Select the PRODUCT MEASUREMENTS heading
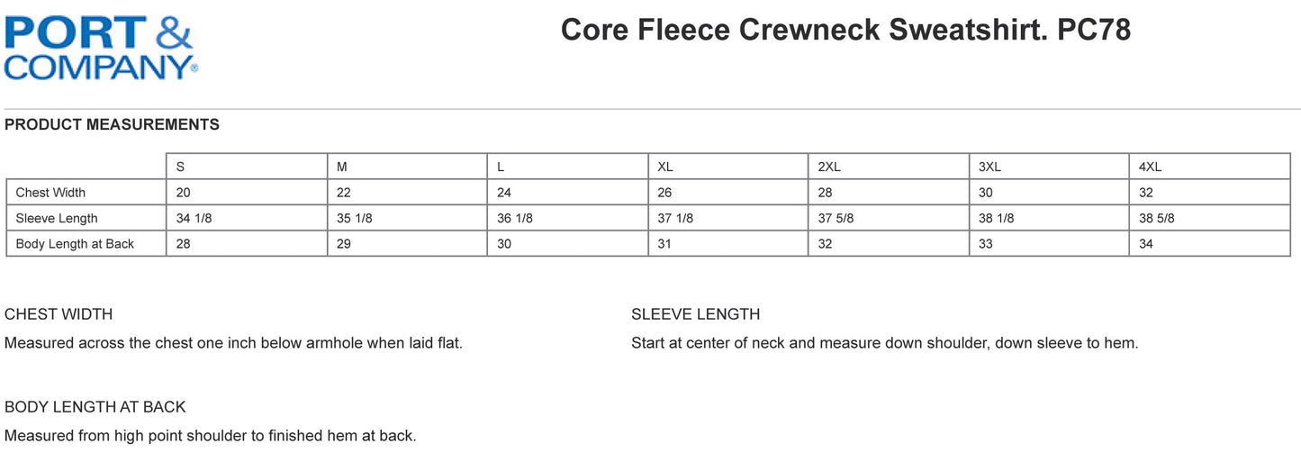Image resolution: width=1301 pixels, height=471 pixels. [112, 125]
